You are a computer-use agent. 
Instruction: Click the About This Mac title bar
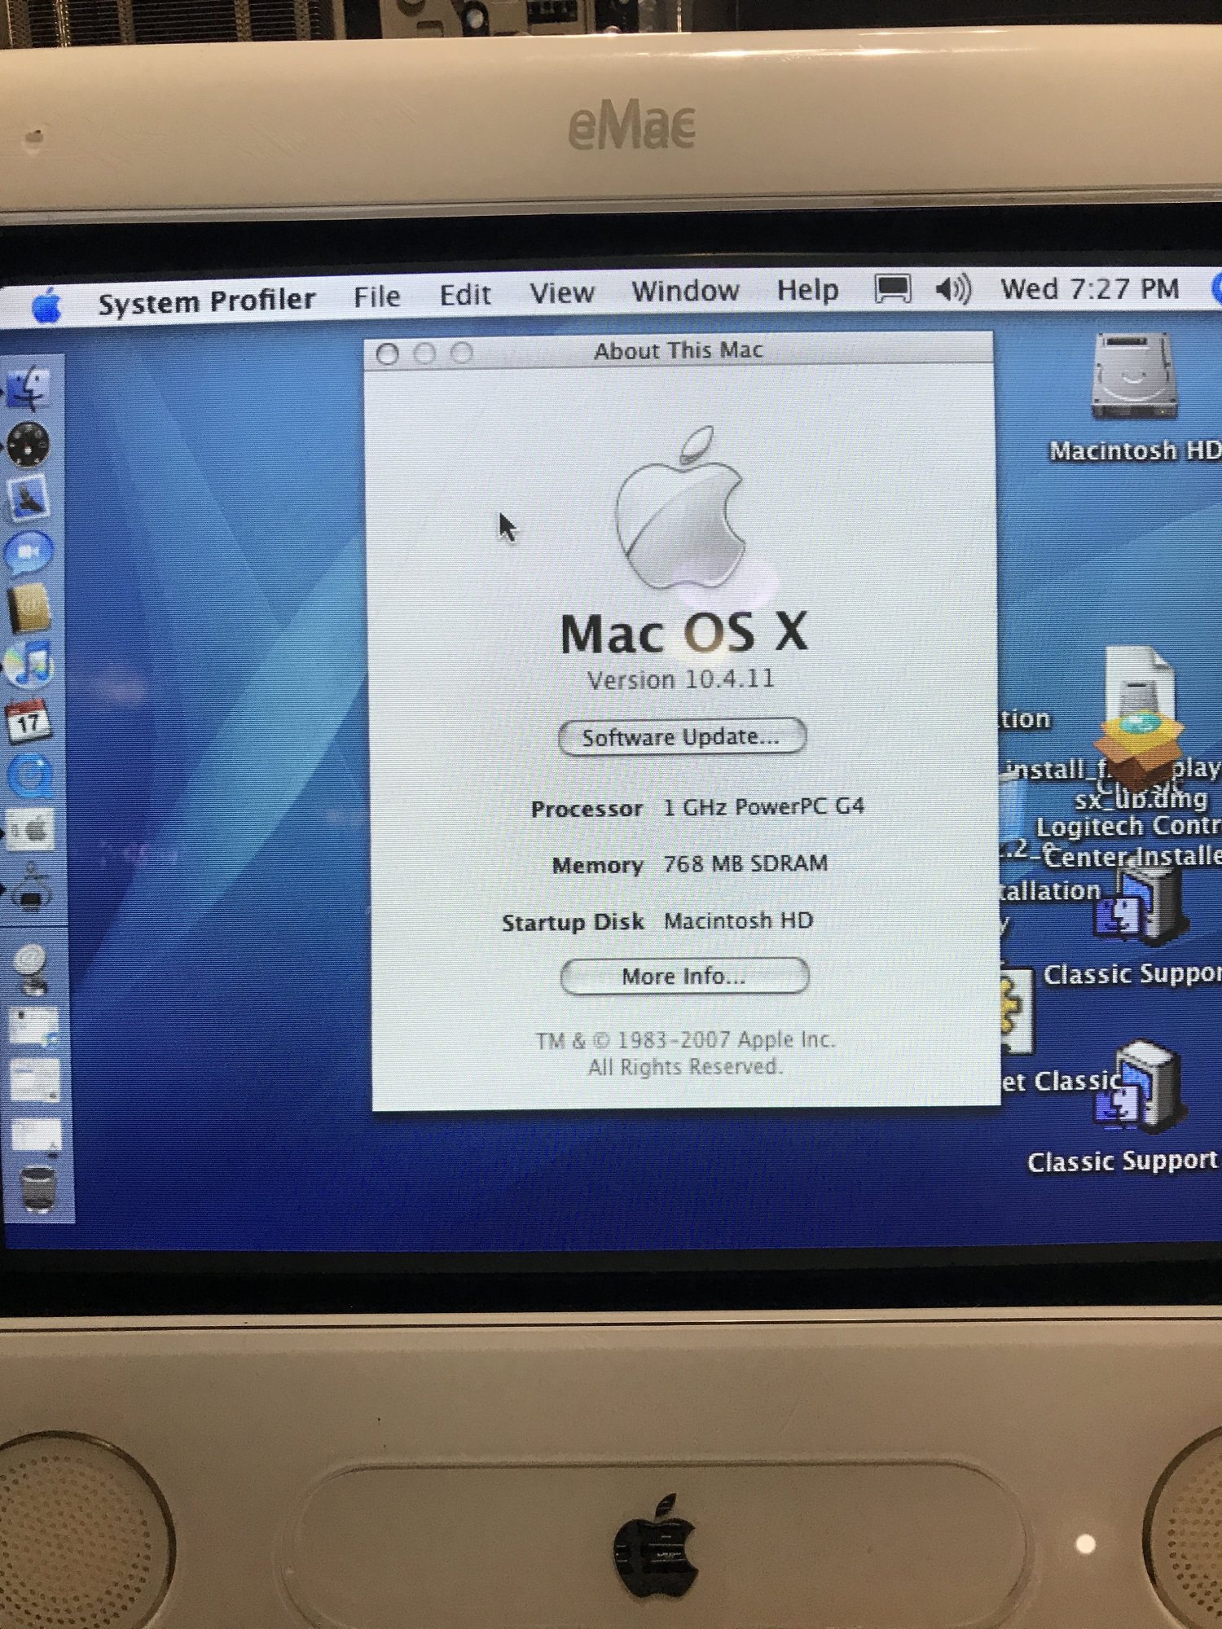pyautogui.click(x=679, y=351)
